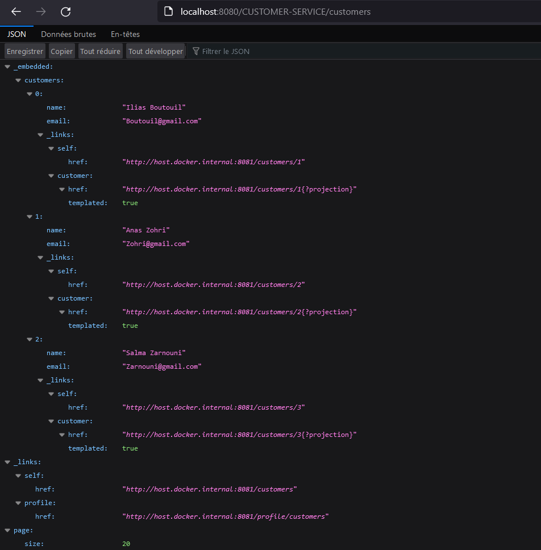This screenshot has height=550, width=541.
Task: Collapse customer 0 entry for Ilias Boutouil
Action: pyautogui.click(x=28, y=93)
